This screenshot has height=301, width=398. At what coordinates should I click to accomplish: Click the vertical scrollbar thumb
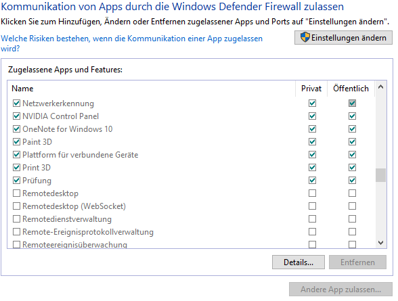coord(380,175)
